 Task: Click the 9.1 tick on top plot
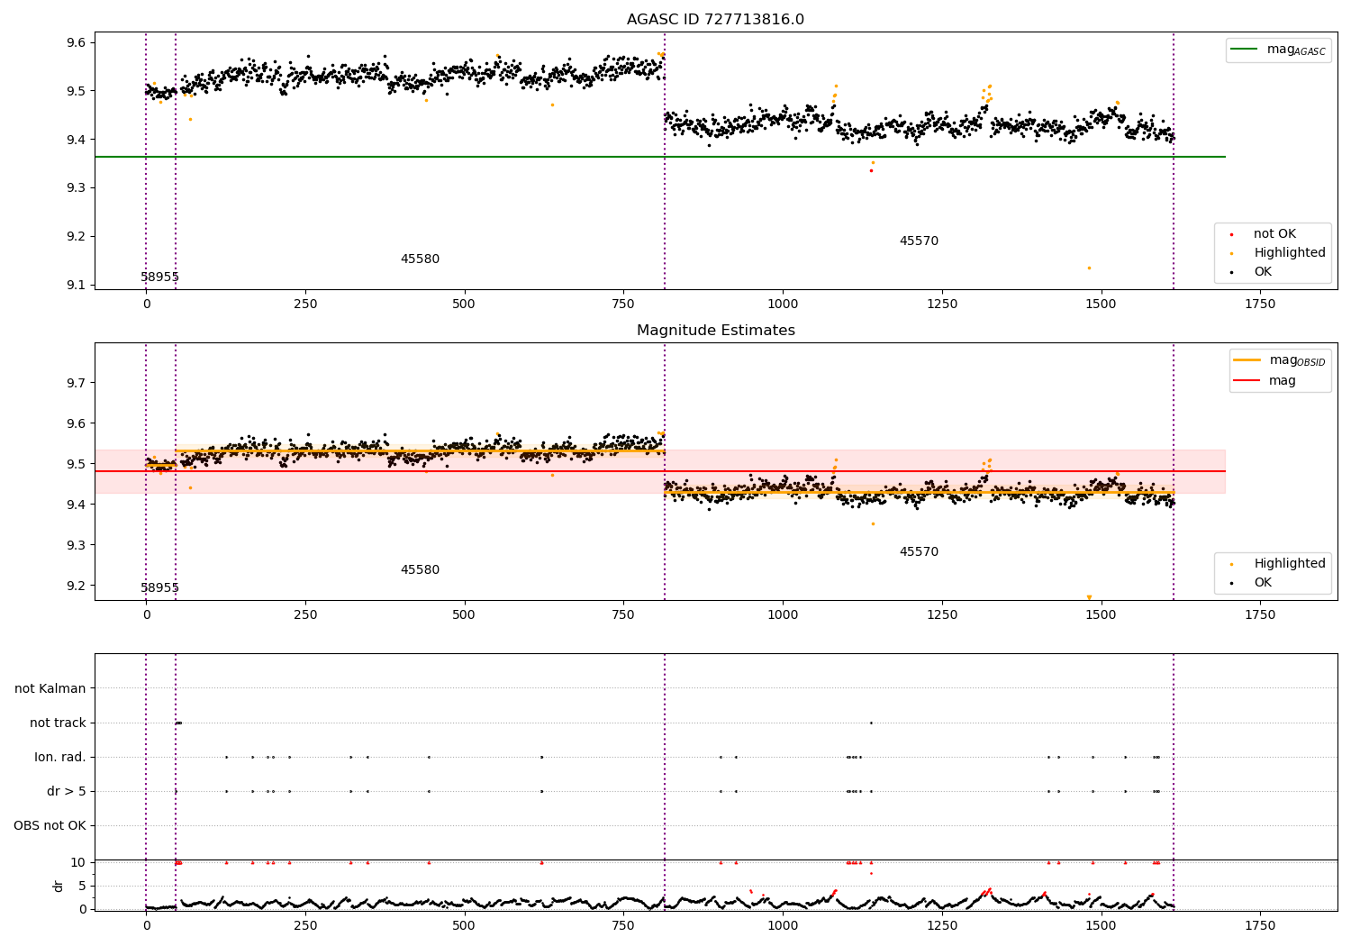point(76,286)
